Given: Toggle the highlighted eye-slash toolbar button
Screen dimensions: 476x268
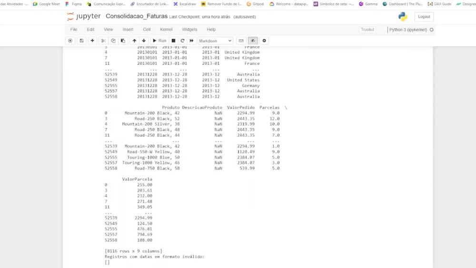Looking at the screenshot, I should click(253, 40).
